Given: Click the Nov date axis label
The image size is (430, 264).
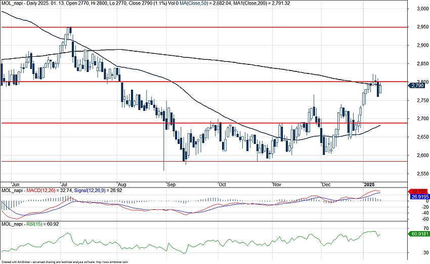Looking at the screenshot, I should tap(277, 184).
